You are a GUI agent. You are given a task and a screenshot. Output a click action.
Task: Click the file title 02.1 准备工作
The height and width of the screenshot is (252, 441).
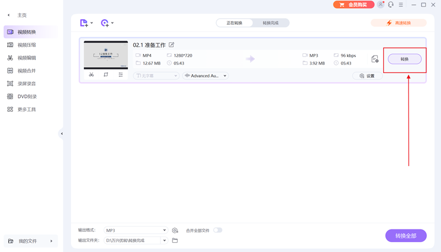coord(149,45)
